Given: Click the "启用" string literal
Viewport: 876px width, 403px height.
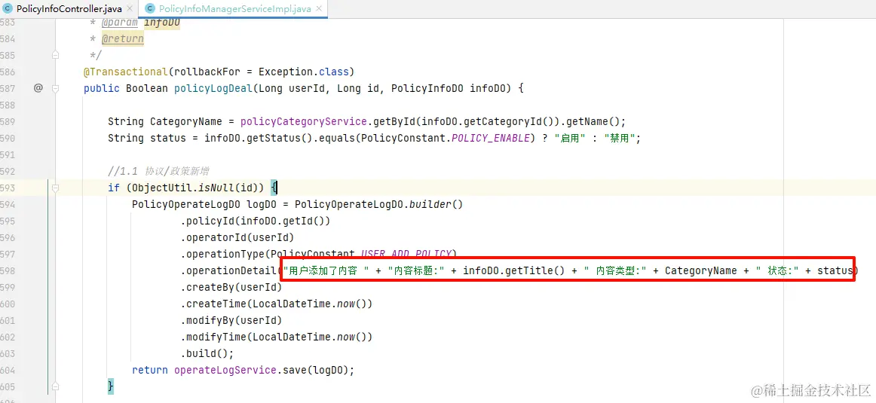Looking at the screenshot, I should pyautogui.click(x=570, y=138).
